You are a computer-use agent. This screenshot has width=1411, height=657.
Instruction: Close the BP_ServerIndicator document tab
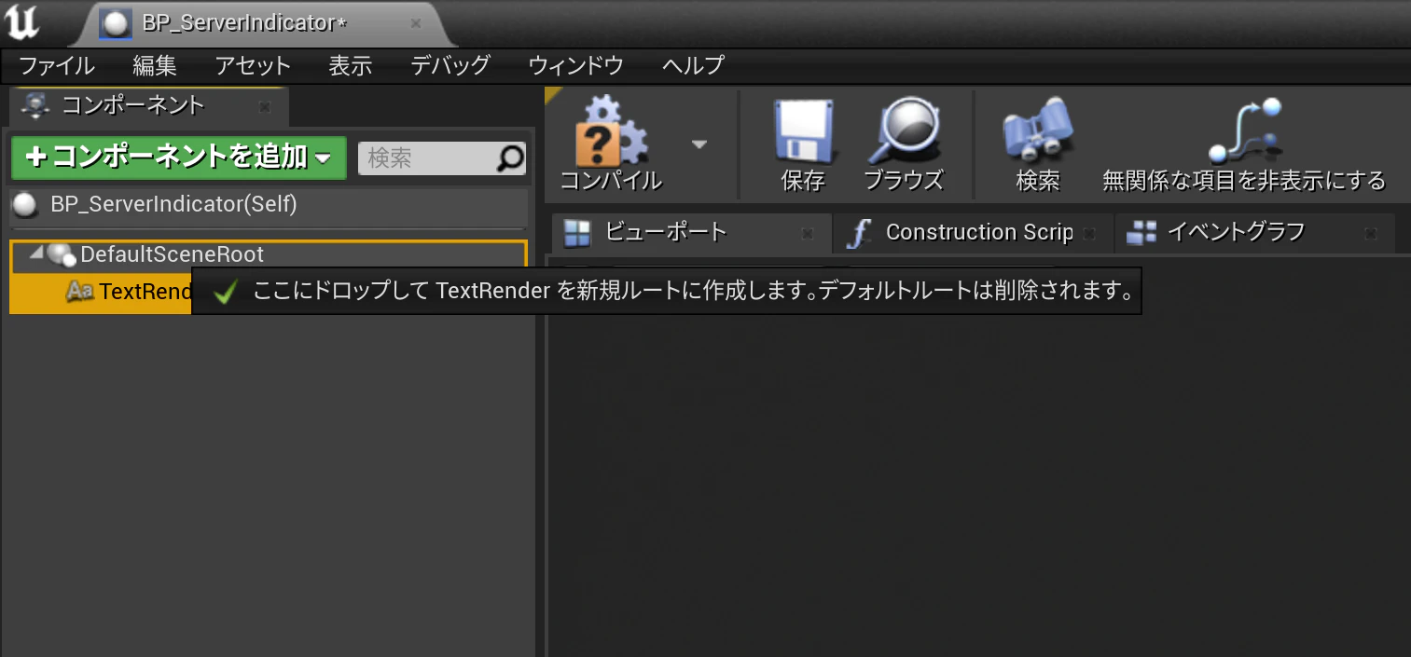416,23
